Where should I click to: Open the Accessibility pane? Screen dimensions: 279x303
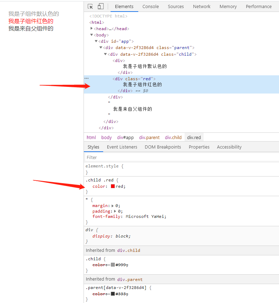click(x=229, y=147)
